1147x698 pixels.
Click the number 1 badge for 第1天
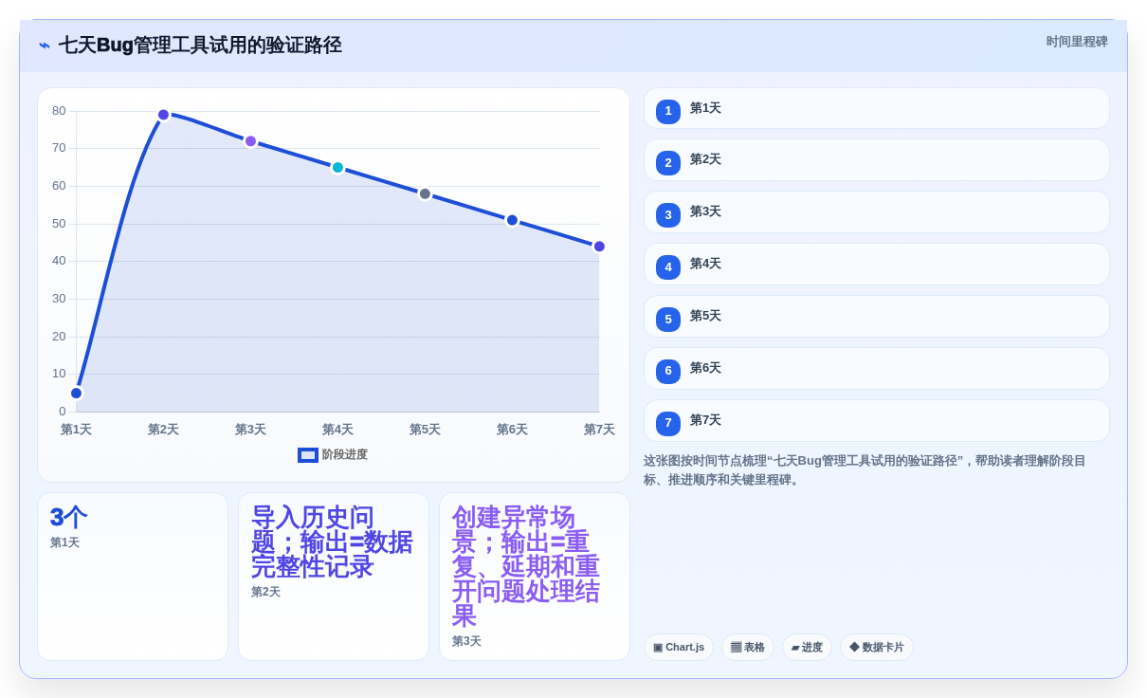point(668,111)
